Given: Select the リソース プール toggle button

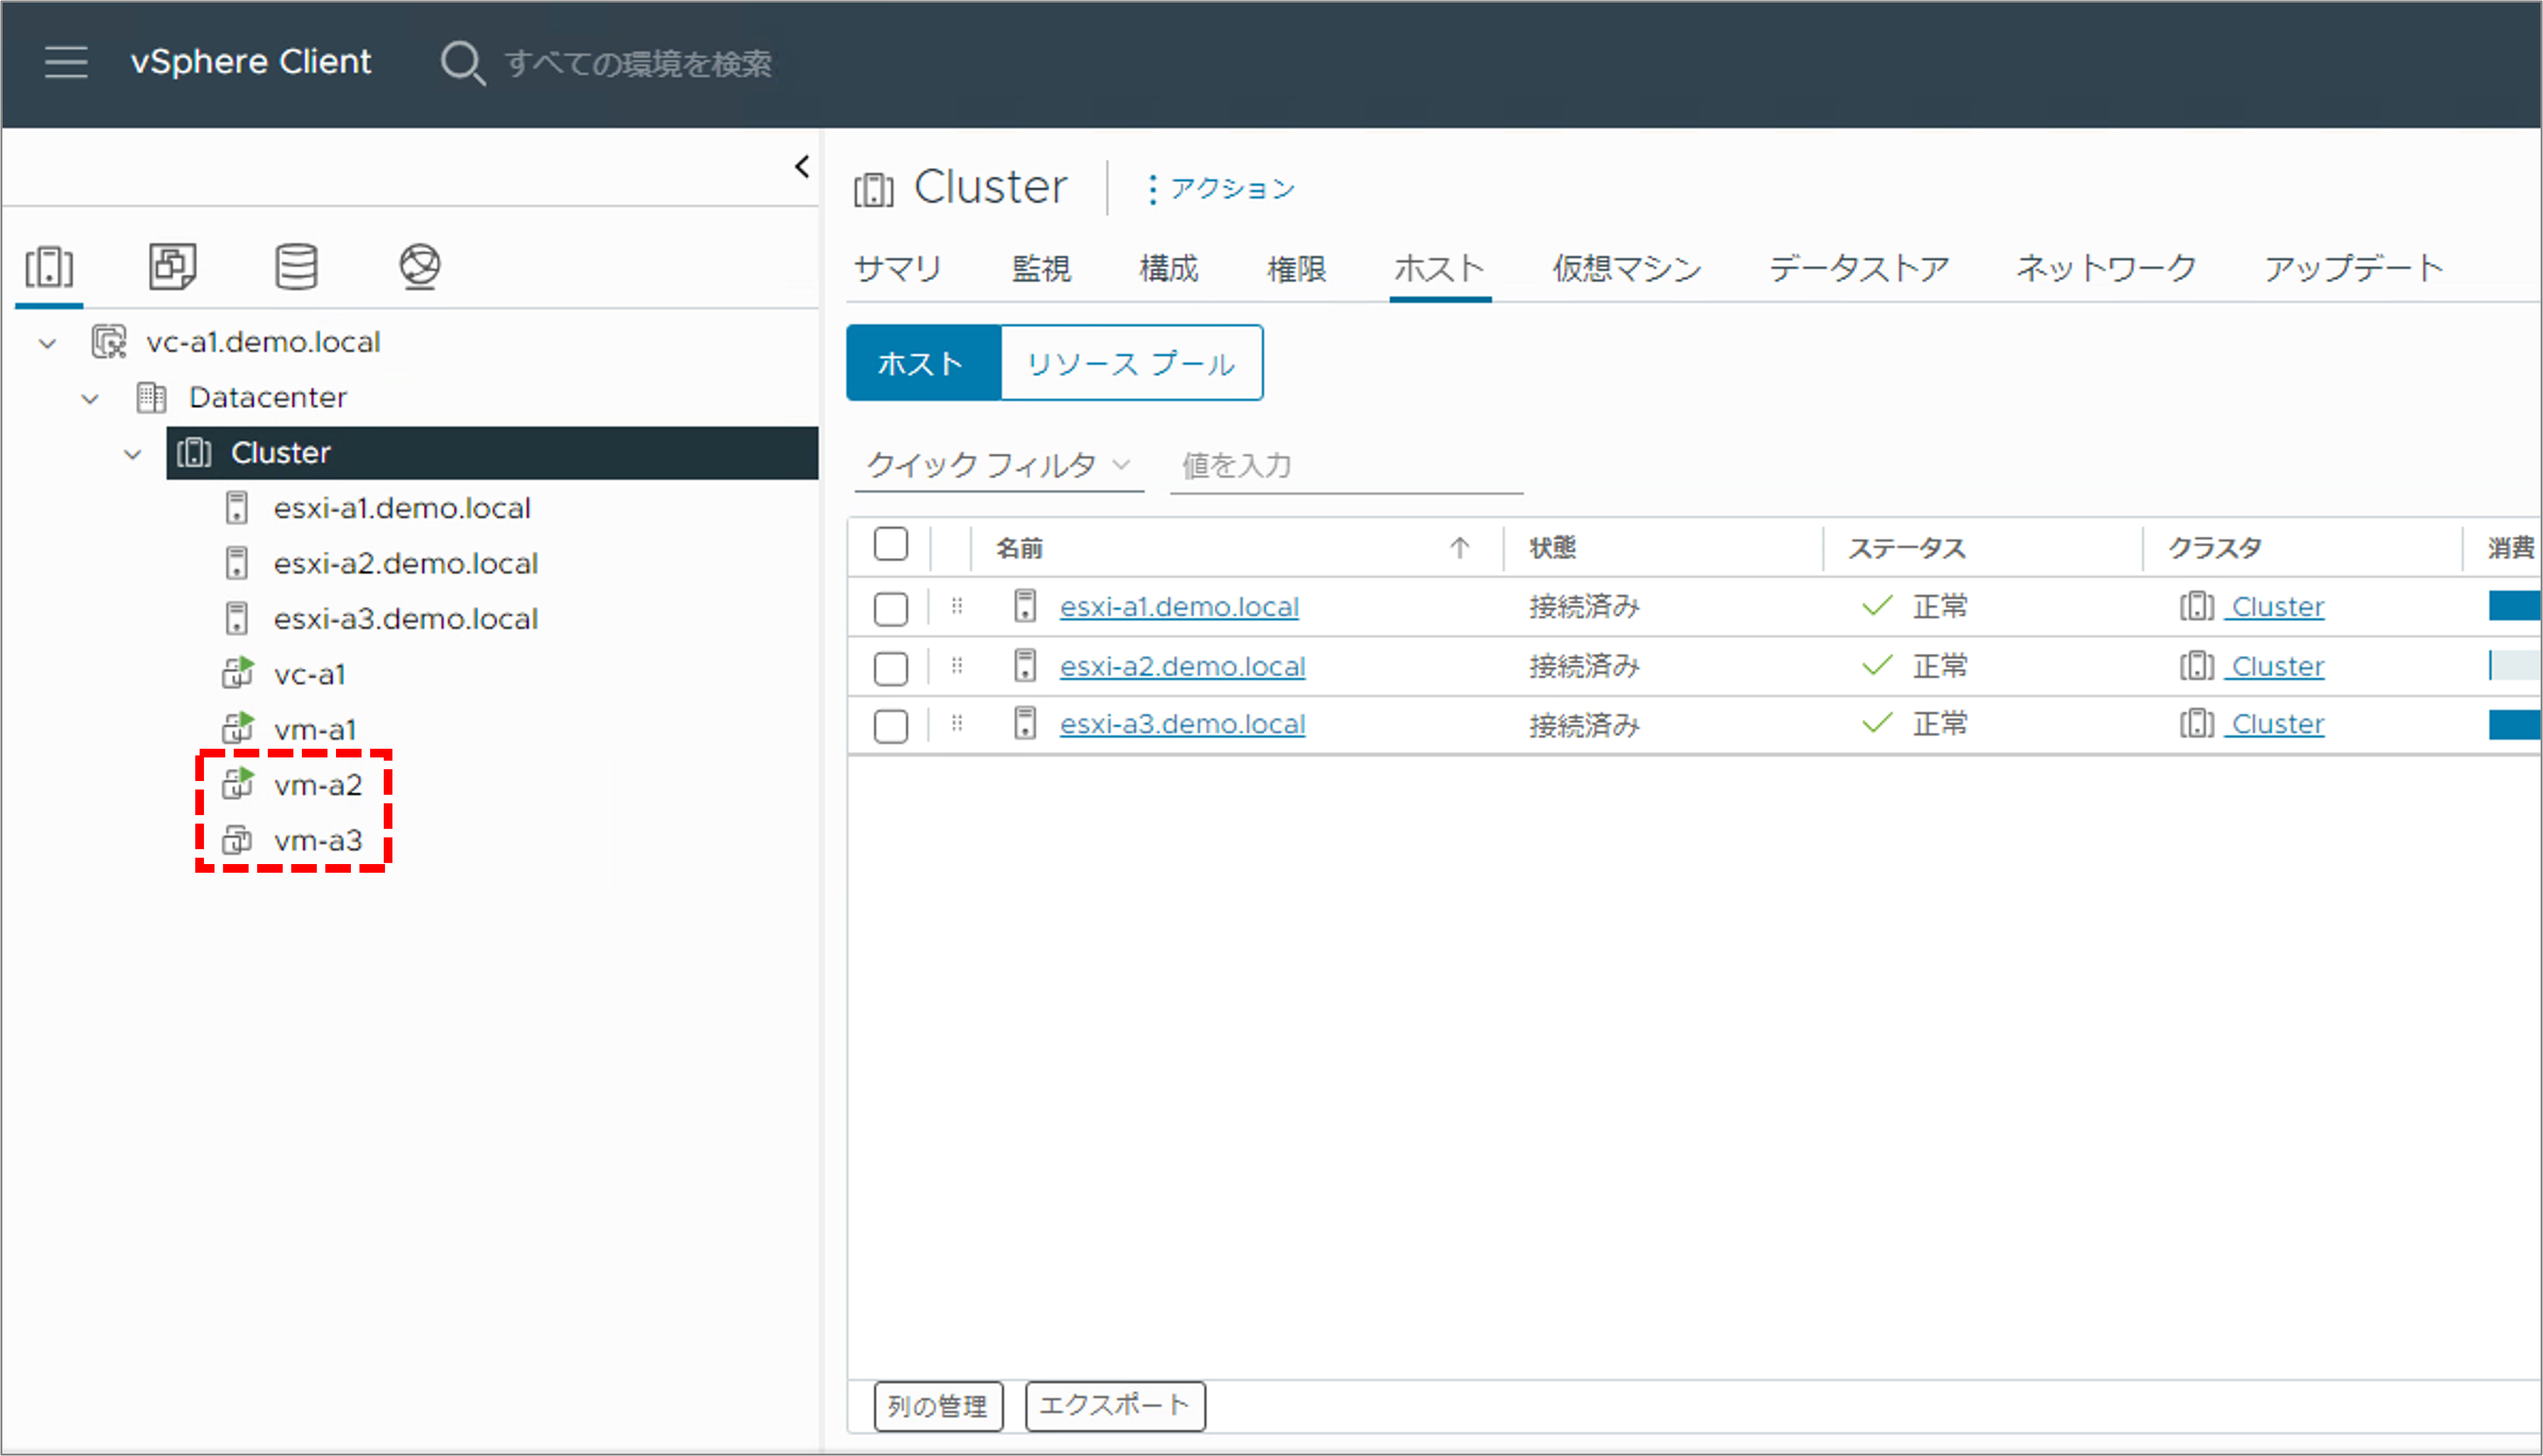Looking at the screenshot, I should point(1131,363).
